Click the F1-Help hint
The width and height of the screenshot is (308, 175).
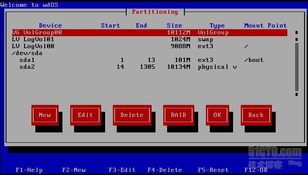pyautogui.click(x=29, y=170)
